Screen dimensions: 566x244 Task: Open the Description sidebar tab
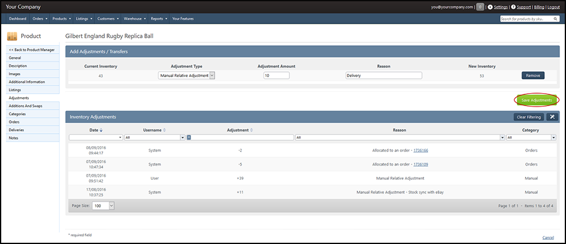coord(33,65)
